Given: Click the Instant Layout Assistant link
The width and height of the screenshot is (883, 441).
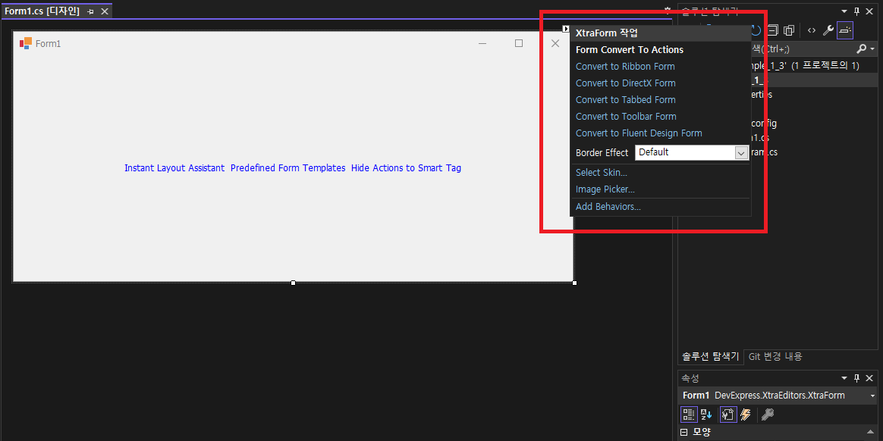Looking at the screenshot, I should pyautogui.click(x=174, y=167).
